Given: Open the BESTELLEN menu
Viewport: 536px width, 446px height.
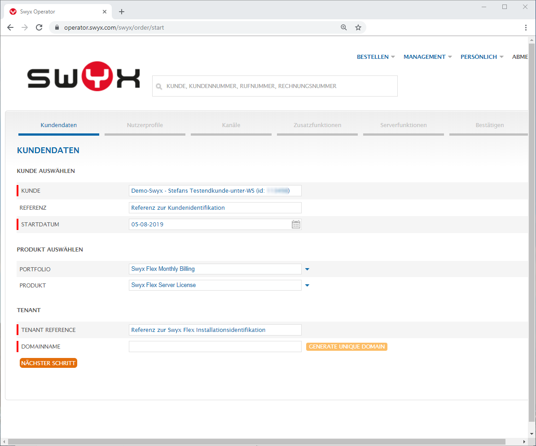Looking at the screenshot, I should pos(376,57).
